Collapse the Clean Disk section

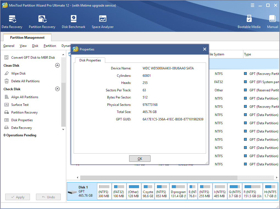pos(57,65)
